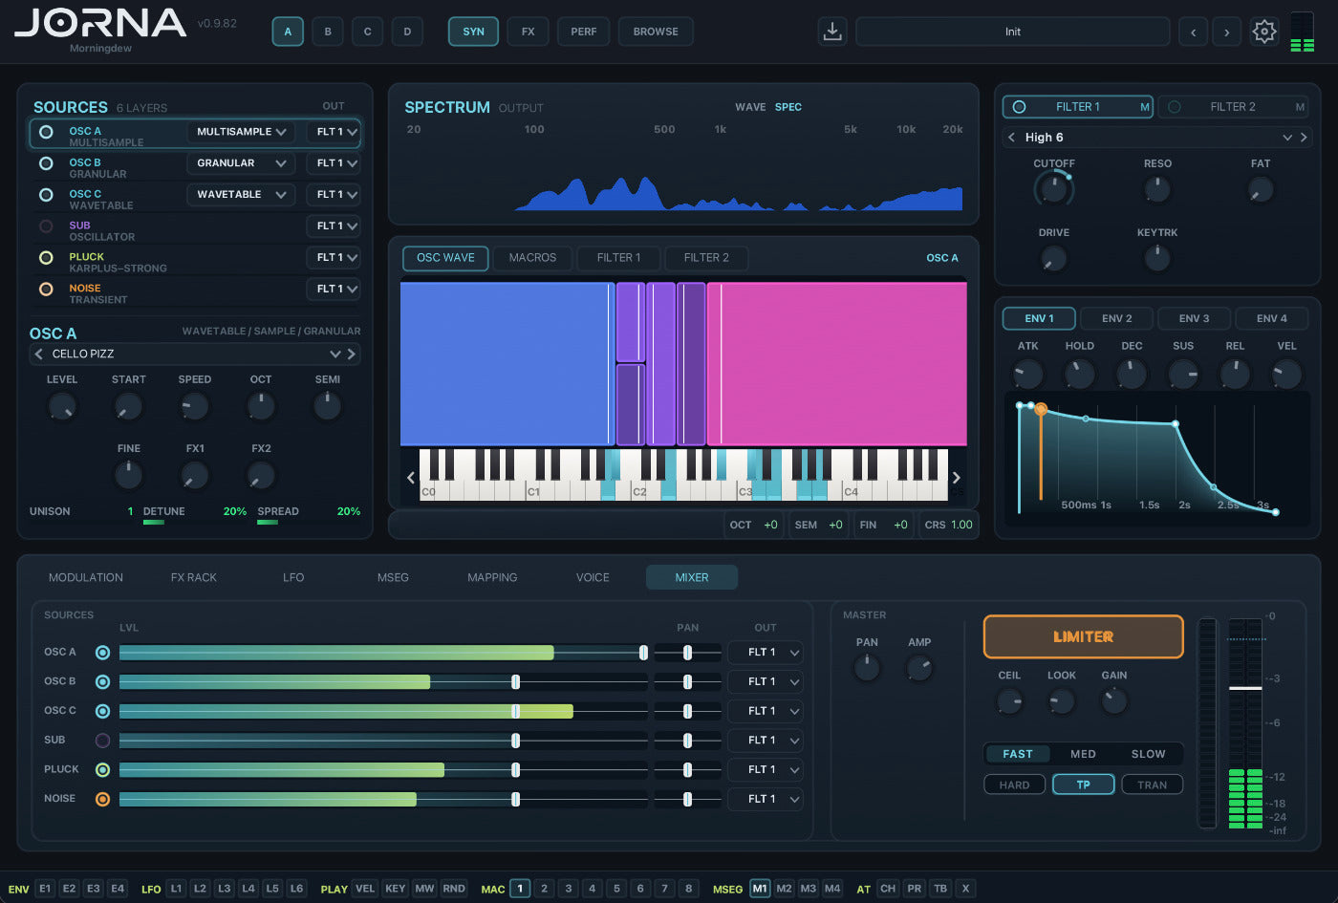Open NOISE layer FLT 1 output dropdown
The image size is (1338, 903).
click(334, 289)
